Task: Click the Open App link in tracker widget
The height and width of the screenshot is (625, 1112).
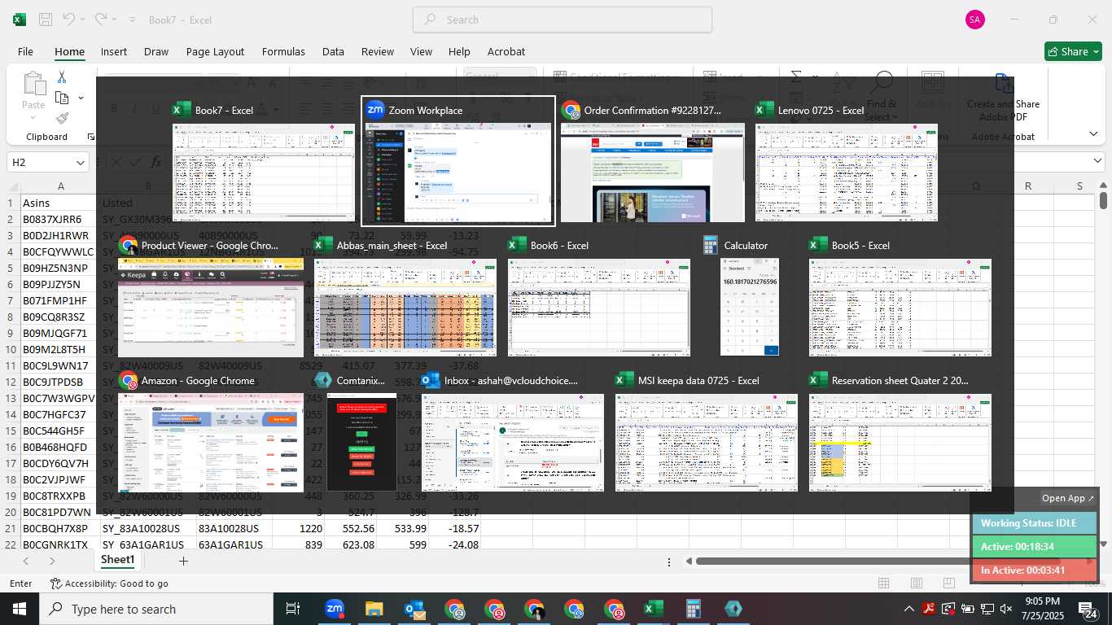Action: (x=1068, y=498)
